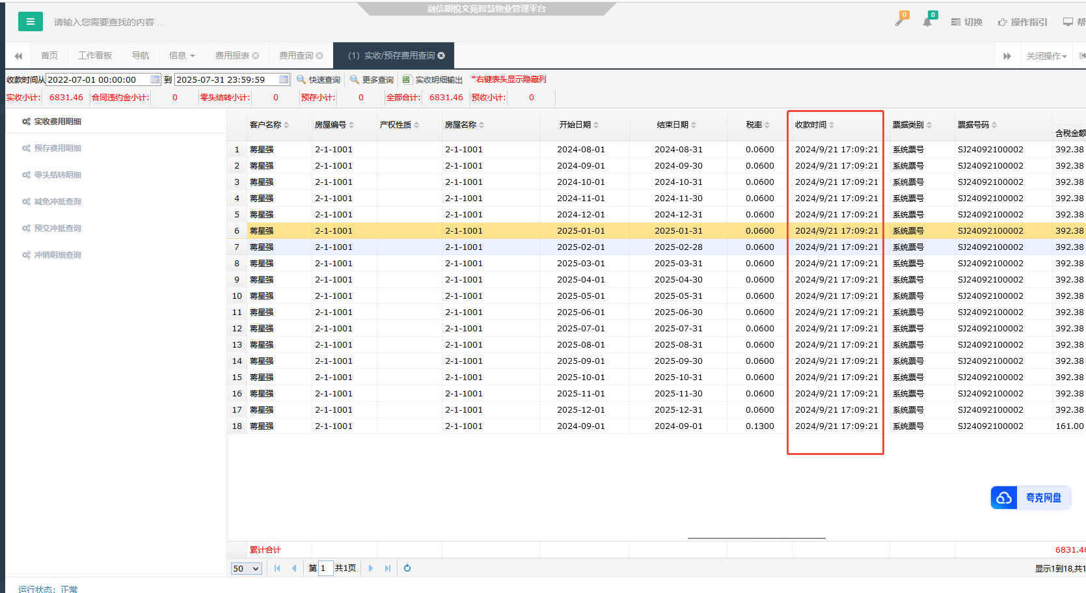The image size is (1086, 593).
Task: Expand the 信息 dropdown menu
Action: 182,56
